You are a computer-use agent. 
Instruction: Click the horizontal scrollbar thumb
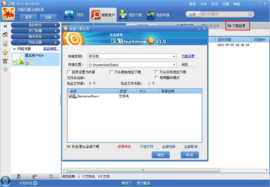click(x=143, y=170)
